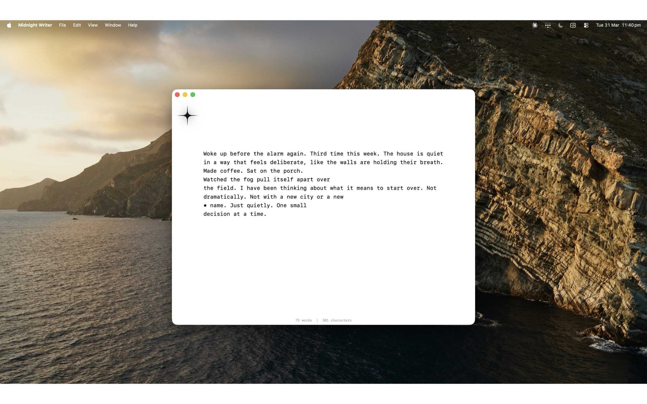Click the line 'the field. I have been thinking'
Screen dimensions: 647x404
(x=320, y=188)
